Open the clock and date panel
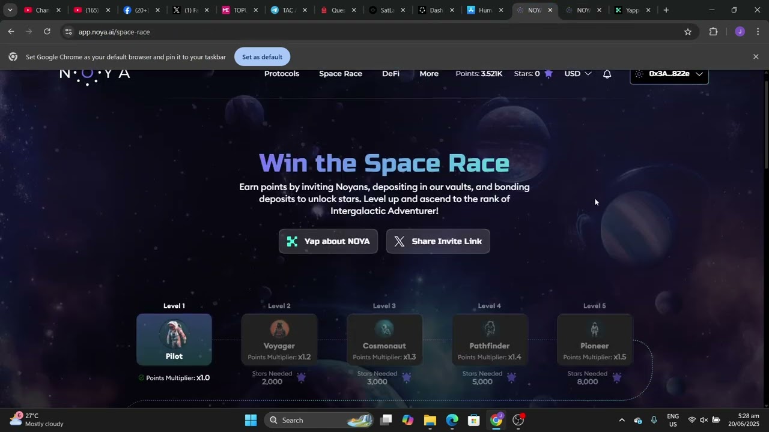The height and width of the screenshot is (432, 769). pos(744,420)
